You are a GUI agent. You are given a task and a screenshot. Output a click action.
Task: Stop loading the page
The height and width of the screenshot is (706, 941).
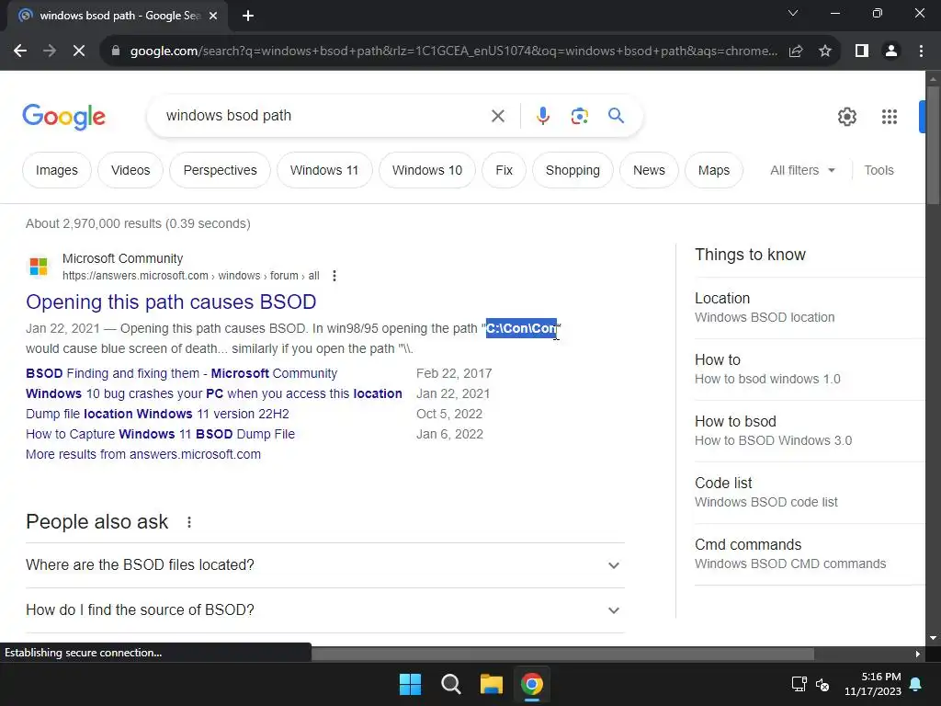coord(79,51)
